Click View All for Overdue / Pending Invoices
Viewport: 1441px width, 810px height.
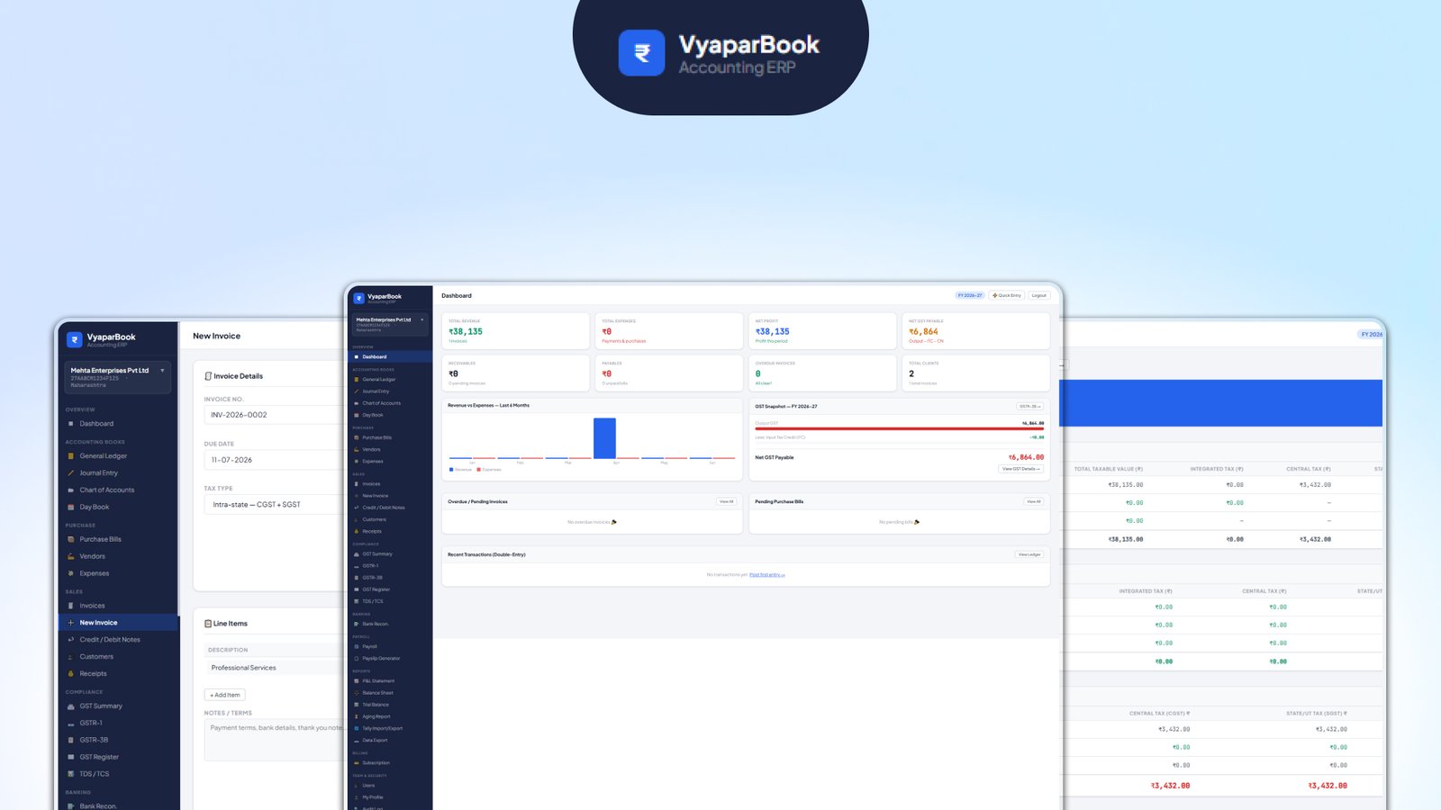(x=726, y=502)
